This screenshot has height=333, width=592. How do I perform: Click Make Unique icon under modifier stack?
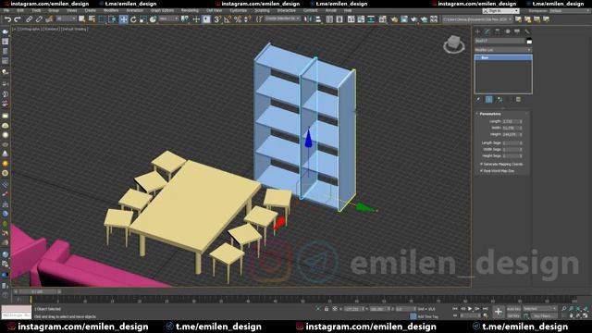tap(499, 99)
